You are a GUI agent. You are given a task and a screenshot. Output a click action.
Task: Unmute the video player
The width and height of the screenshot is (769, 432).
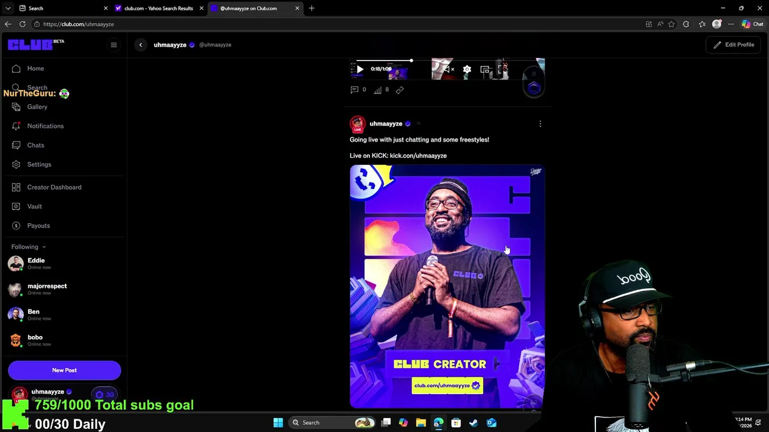click(x=449, y=70)
